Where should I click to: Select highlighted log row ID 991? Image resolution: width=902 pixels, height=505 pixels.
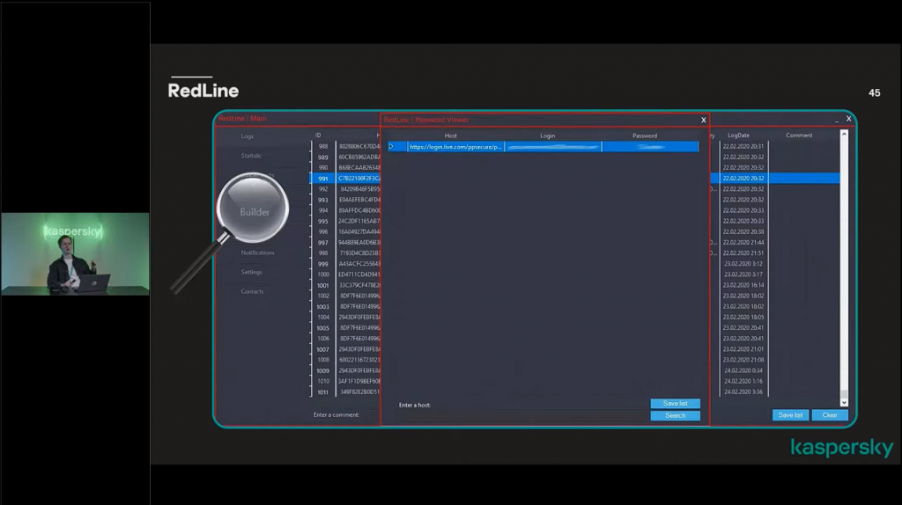[x=322, y=179]
